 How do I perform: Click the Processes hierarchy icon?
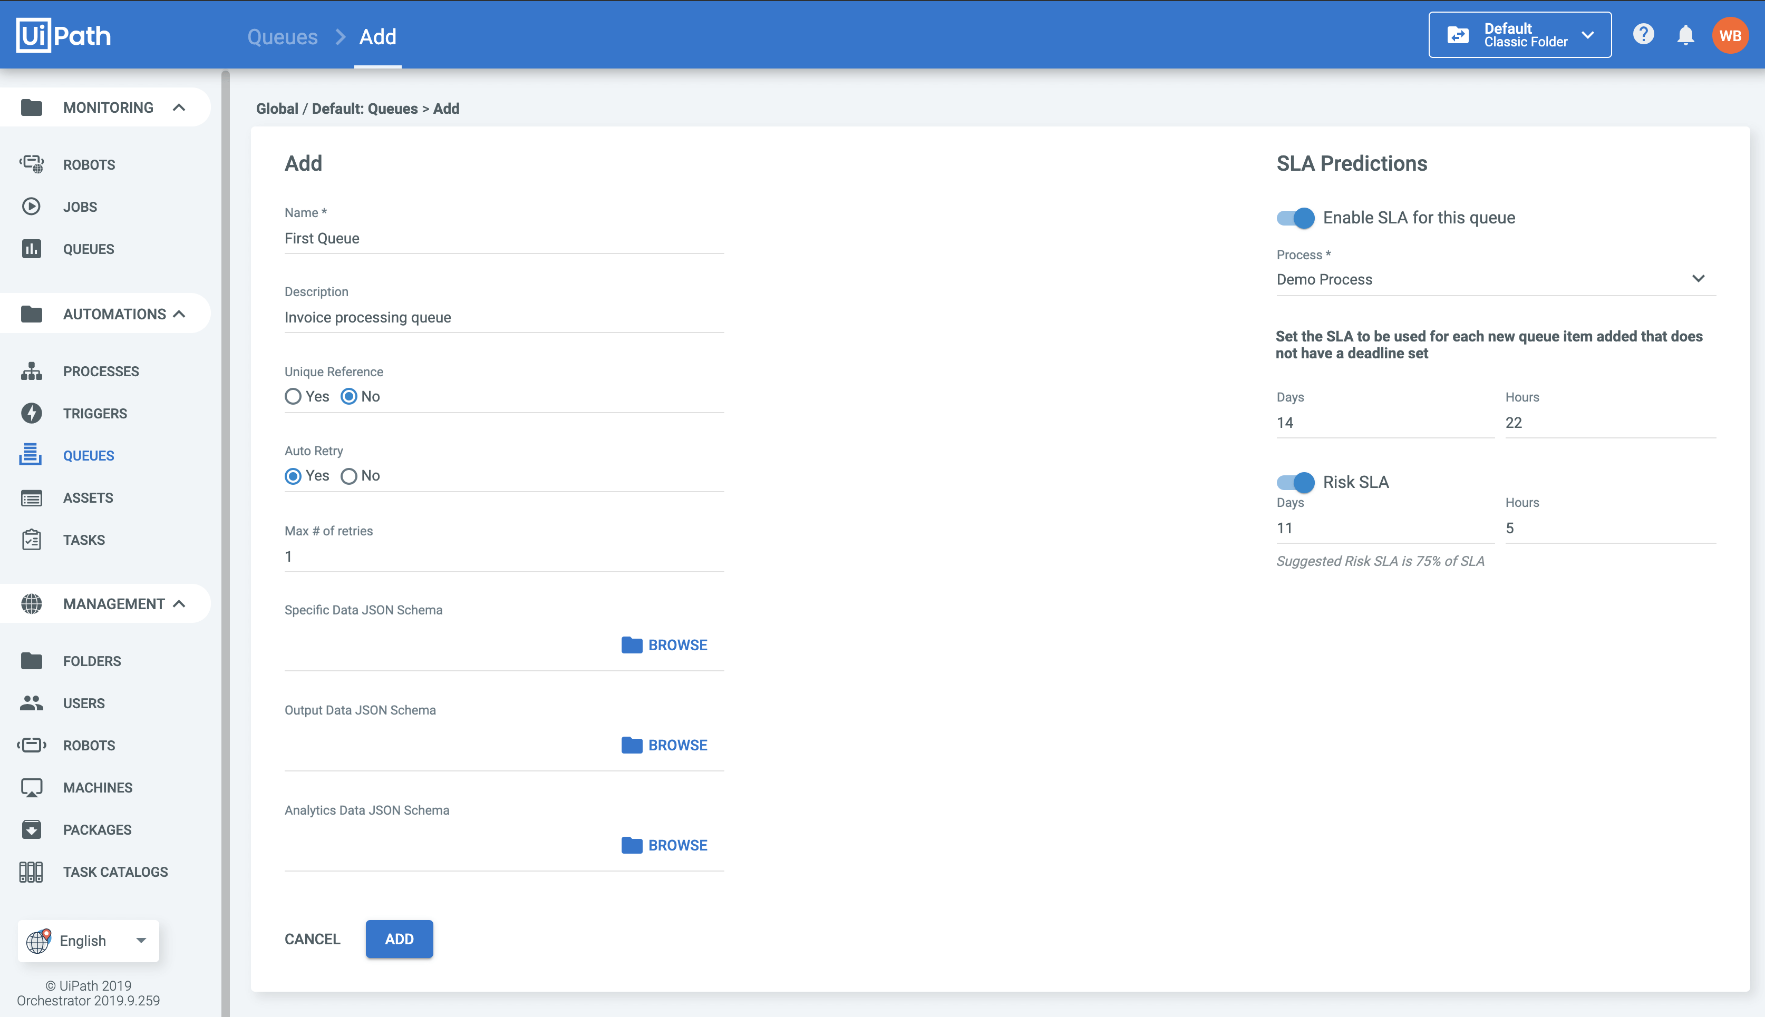tap(32, 371)
